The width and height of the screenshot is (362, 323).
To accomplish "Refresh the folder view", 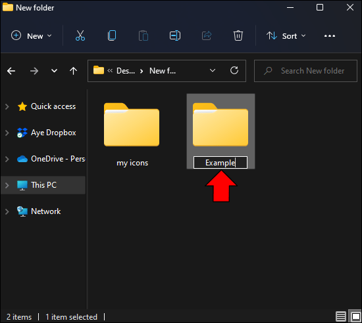I will pos(234,70).
